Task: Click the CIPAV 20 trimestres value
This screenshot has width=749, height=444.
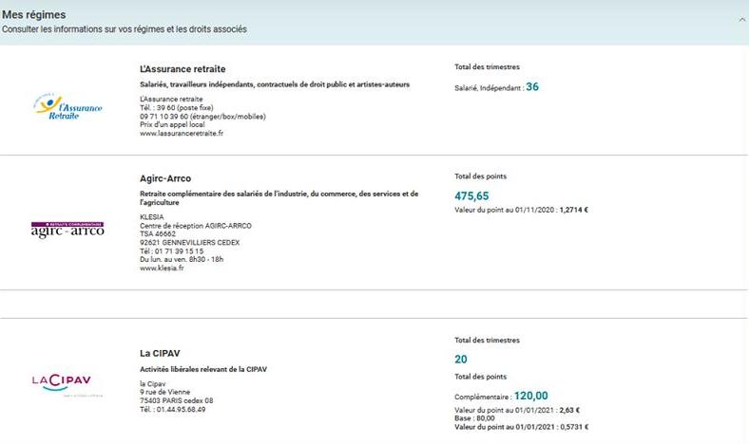Action: pos(461,359)
